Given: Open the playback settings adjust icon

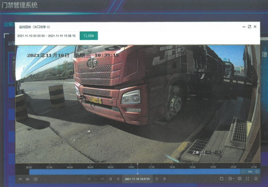Looking at the screenshot, I should pos(20,179).
